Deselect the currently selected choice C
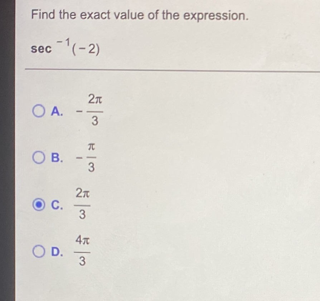 click(x=38, y=205)
